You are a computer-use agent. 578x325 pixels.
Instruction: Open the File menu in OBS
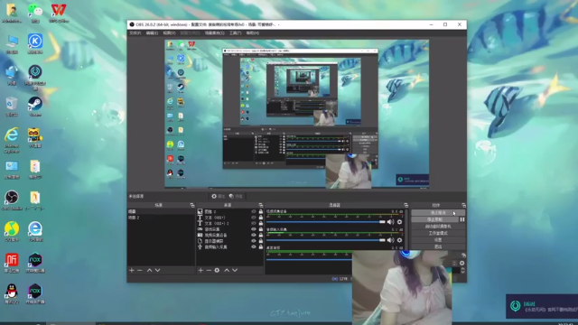pos(135,33)
